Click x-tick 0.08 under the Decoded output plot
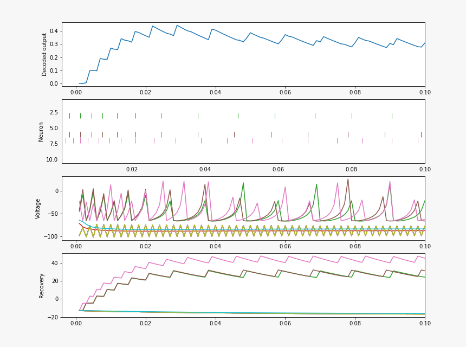466x347 pixels. (x=355, y=93)
